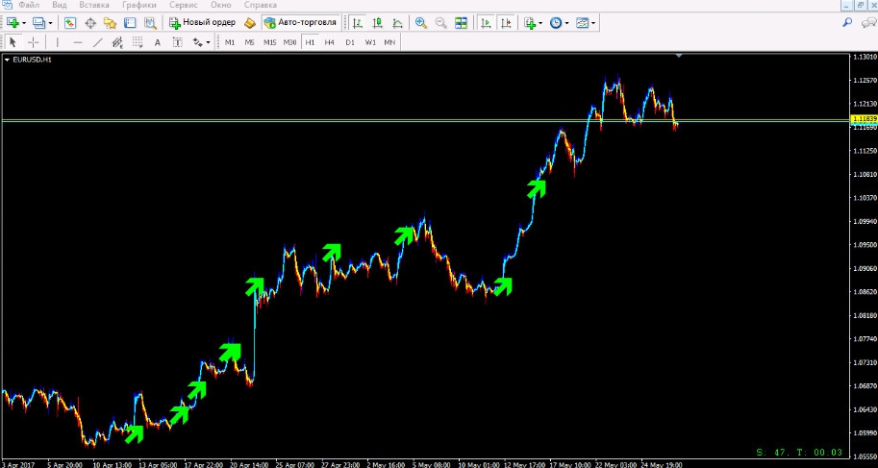Expand the new chart dropdown arrow

[23, 22]
